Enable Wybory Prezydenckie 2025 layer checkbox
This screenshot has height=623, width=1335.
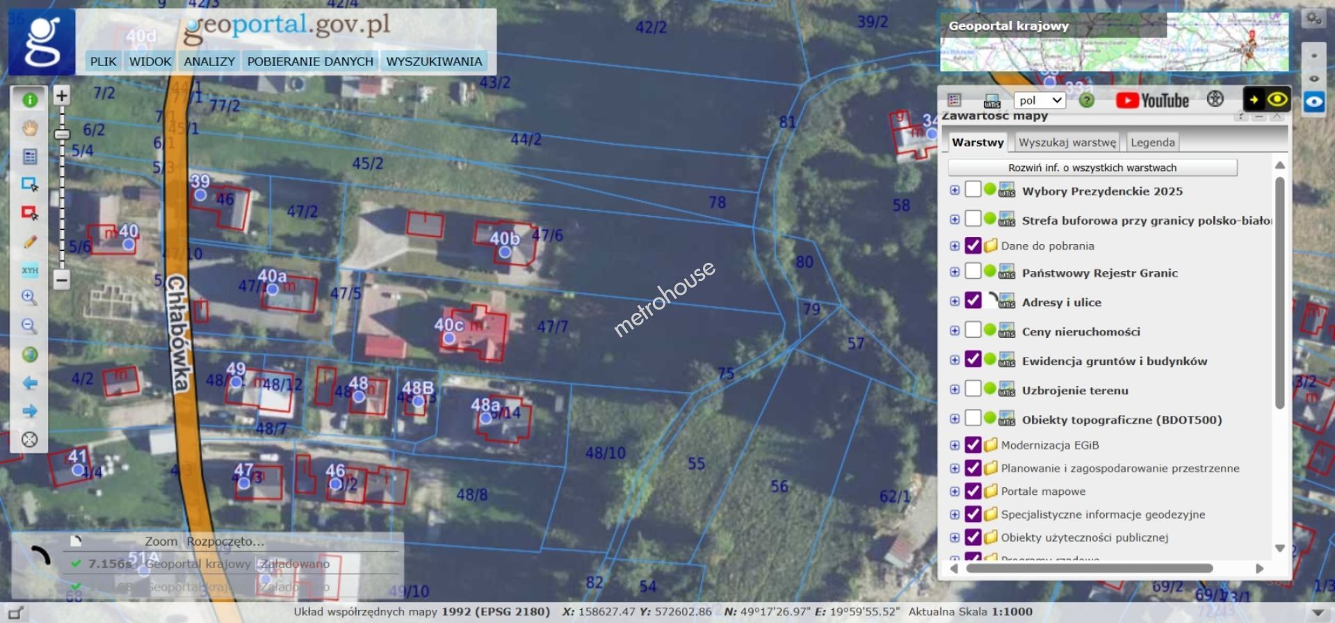973,190
